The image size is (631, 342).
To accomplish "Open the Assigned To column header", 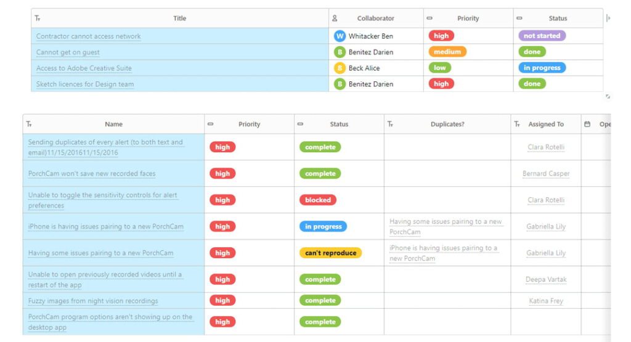I will 546,124.
